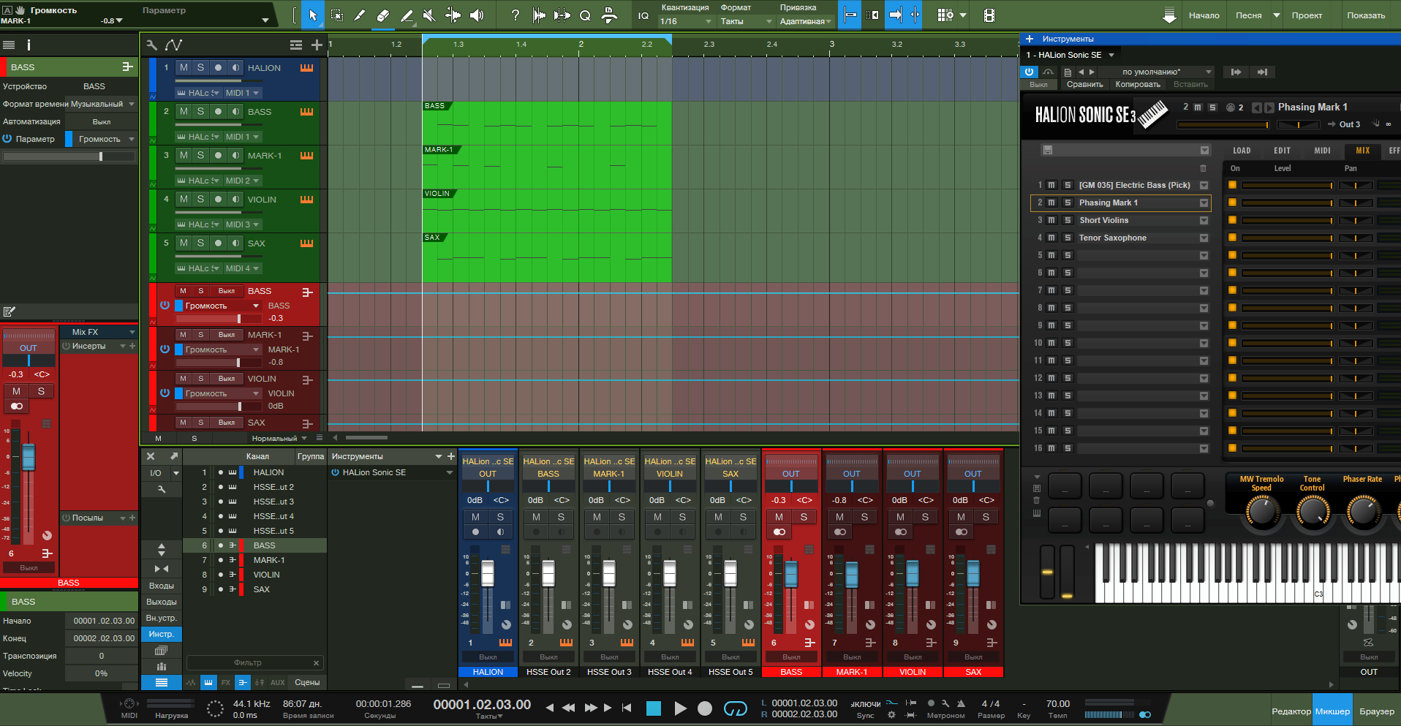Solo the SAX instrument track
Screen dimensions: 1401x726
point(200,243)
